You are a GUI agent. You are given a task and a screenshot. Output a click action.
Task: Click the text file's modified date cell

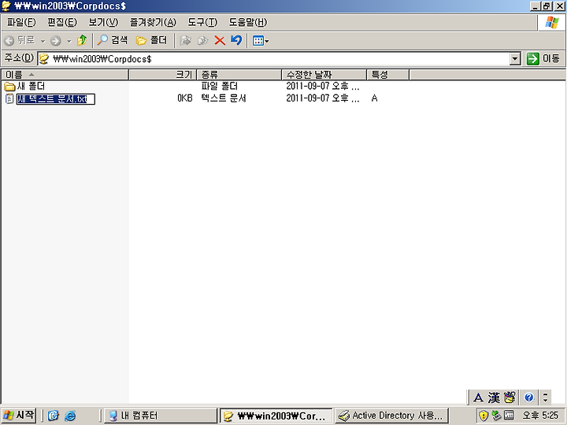[x=323, y=98]
